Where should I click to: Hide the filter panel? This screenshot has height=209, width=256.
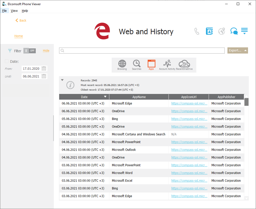point(46,51)
